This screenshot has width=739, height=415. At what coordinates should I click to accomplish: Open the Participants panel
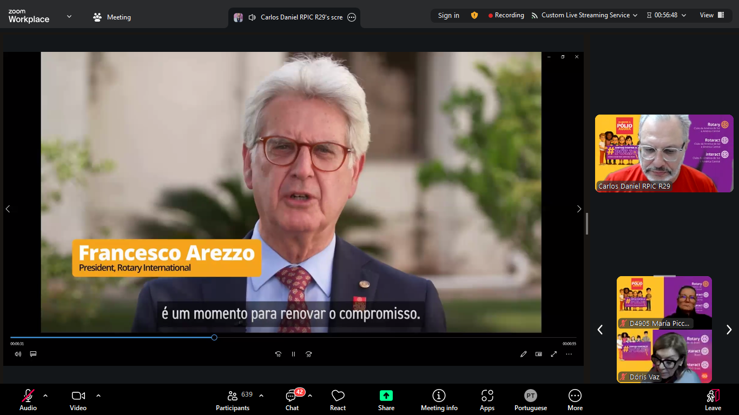pos(233,400)
